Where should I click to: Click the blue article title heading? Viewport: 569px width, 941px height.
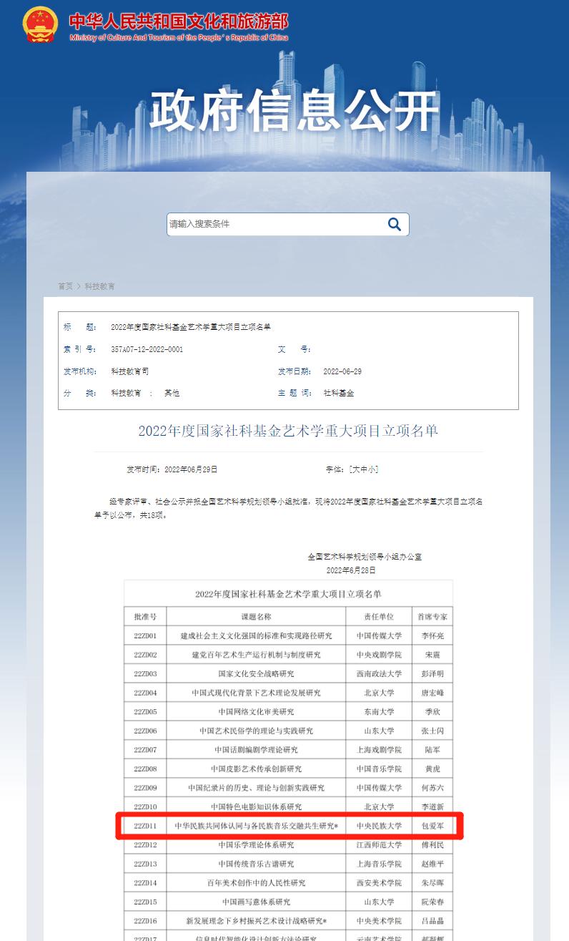(288, 430)
